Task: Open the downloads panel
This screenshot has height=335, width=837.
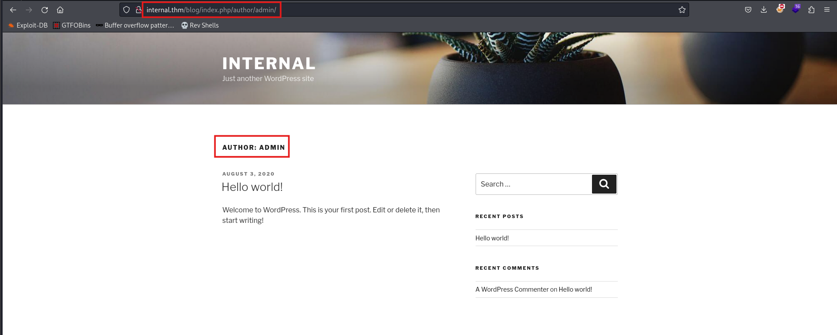Action: 764,10
